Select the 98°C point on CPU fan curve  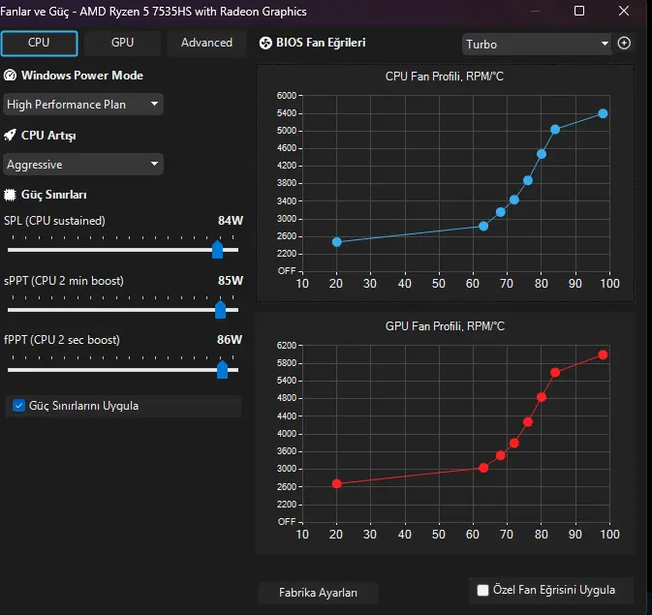[603, 113]
